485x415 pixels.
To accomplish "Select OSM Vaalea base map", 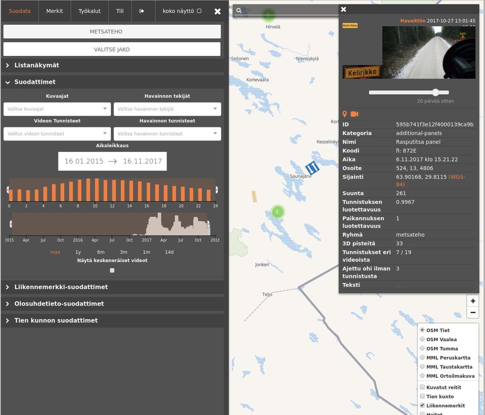I will (x=422, y=339).
